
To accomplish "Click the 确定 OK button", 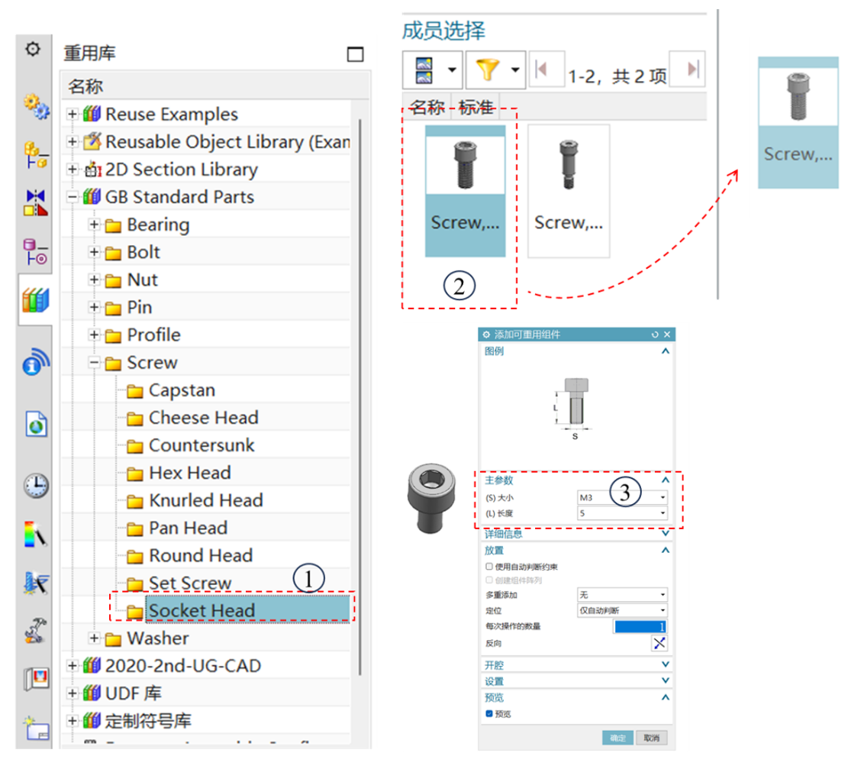I will 617,738.
